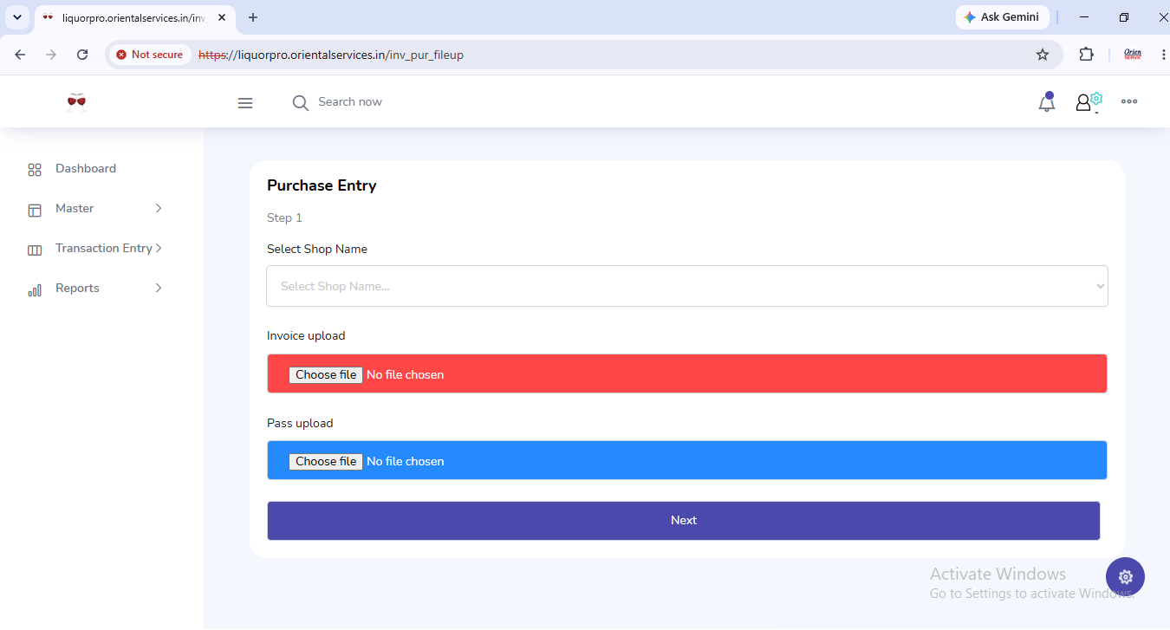Screen dimensions: 1170x630
Task: Expand the Transaction Entry chevron
Action: coord(159,248)
